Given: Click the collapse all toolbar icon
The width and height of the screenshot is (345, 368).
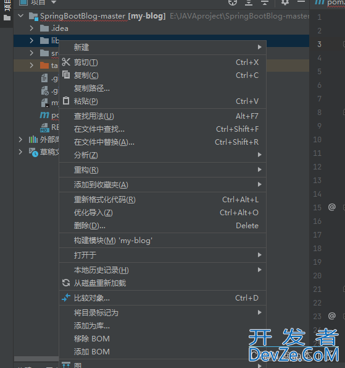Looking at the screenshot, I should tap(264, 2).
